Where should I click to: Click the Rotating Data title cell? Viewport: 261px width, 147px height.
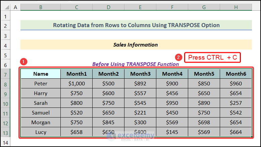[136, 25]
